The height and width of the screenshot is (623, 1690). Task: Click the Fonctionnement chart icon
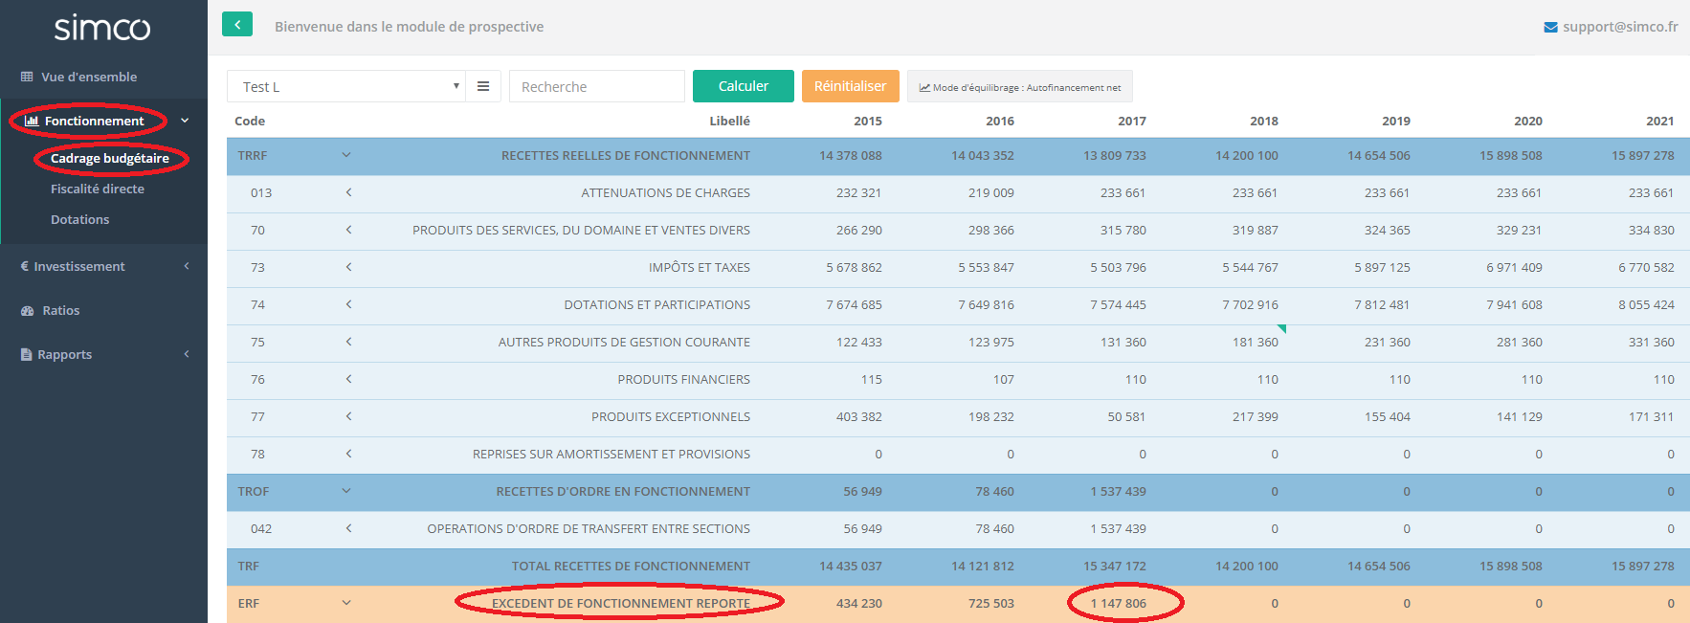(x=32, y=122)
